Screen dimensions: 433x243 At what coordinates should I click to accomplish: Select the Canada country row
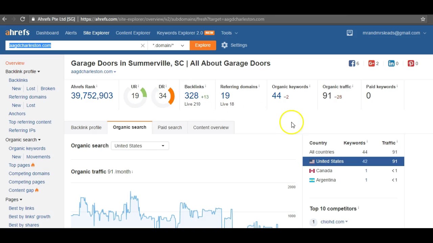point(353,171)
